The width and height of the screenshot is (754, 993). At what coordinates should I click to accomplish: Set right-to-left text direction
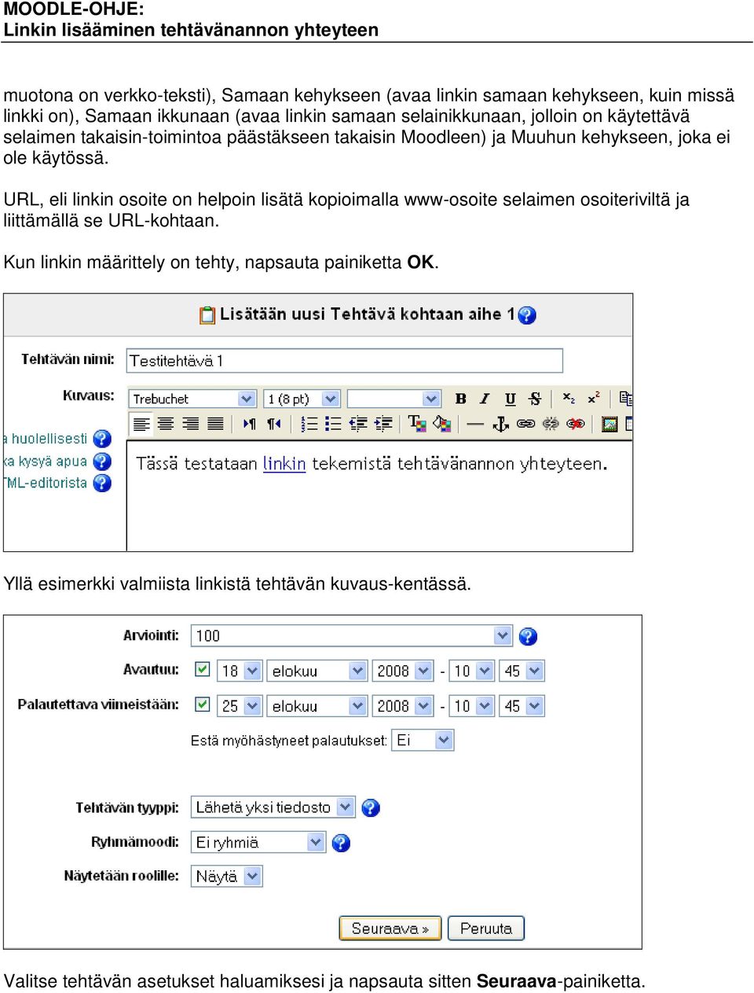point(273,424)
